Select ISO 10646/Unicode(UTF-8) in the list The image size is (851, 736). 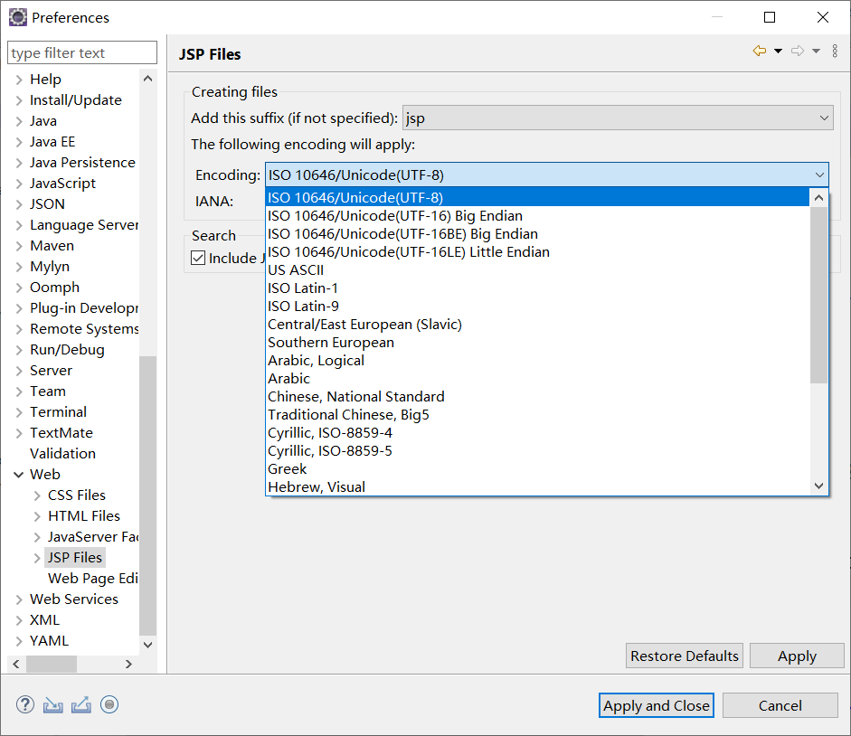point(537,198)
